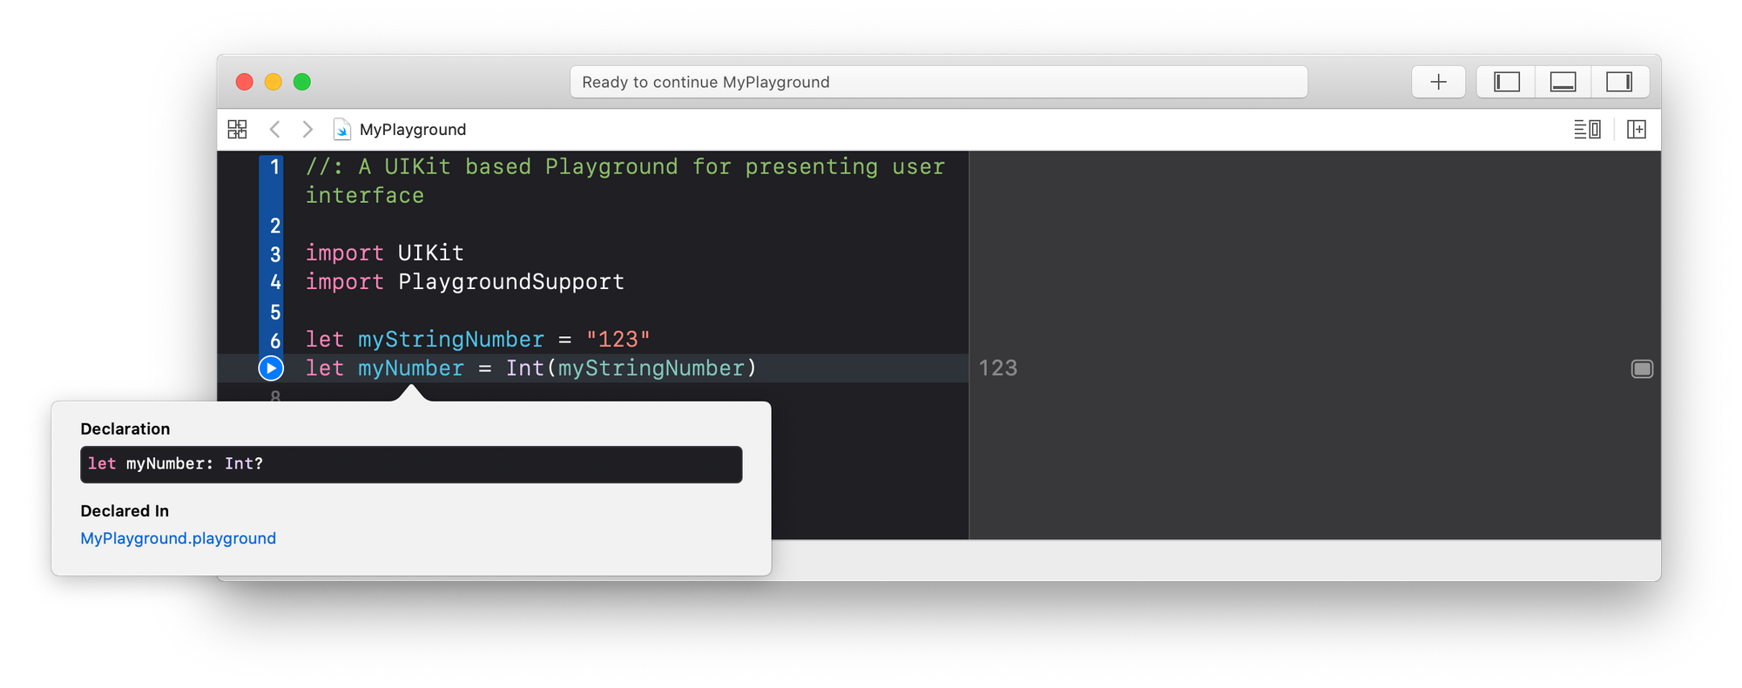1742x688 pixels.
Task: Click the Int? declaration code box
Action: [411, 464]
